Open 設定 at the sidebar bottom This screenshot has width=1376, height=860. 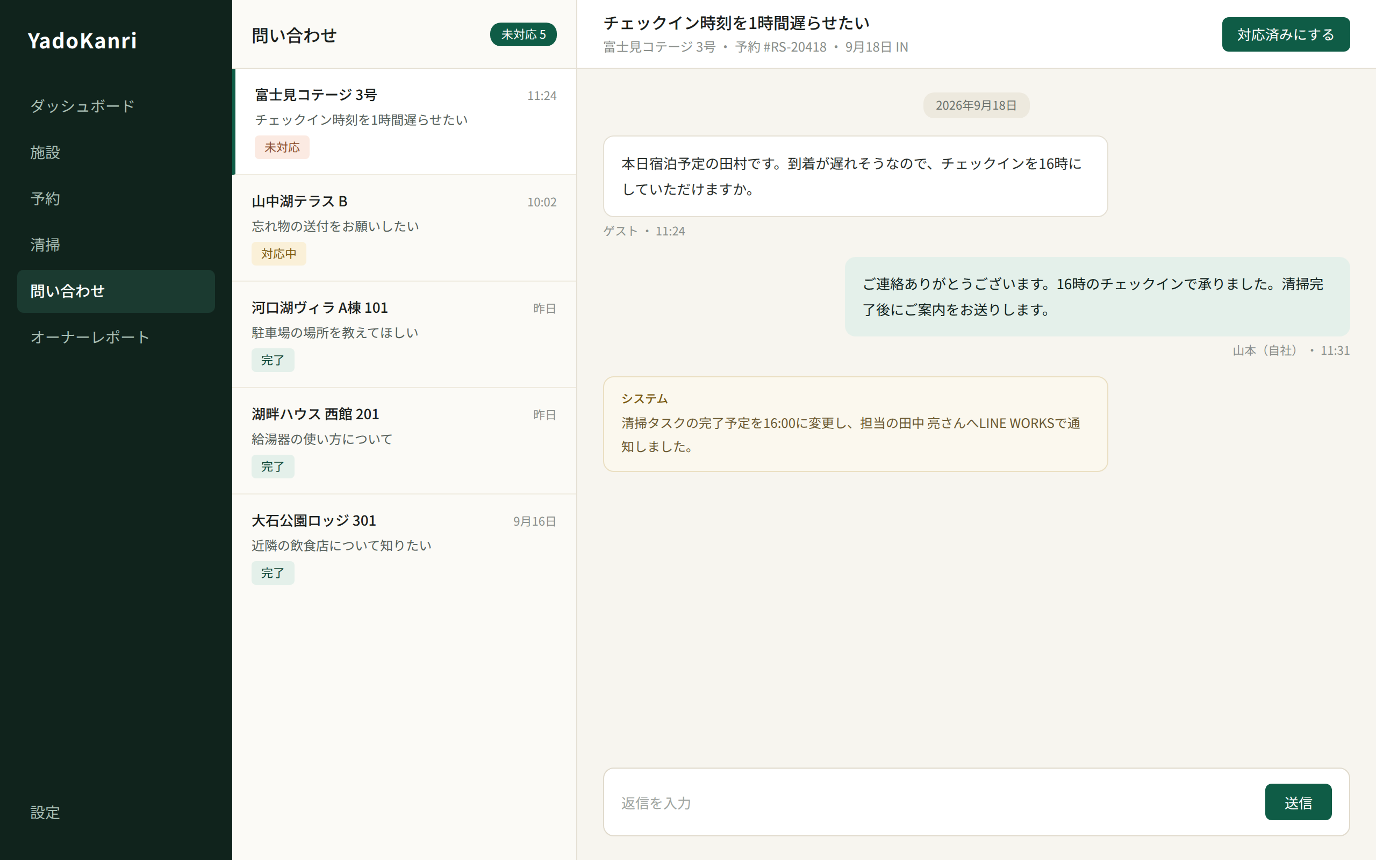point(116,812)
